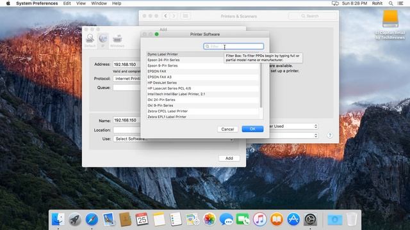Open the Last Printer Used dropdown
This screenshot has width=410, height=230.
tap(293, 126)
